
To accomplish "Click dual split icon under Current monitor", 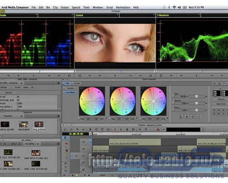I will [x=79, y=75].
